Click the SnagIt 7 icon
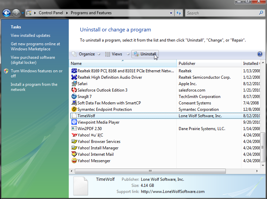Image resolution: width=267 pixels, height=199 pixels. point(74,97)
